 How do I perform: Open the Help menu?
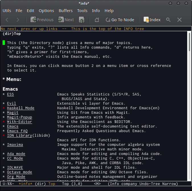coord(109,11)
